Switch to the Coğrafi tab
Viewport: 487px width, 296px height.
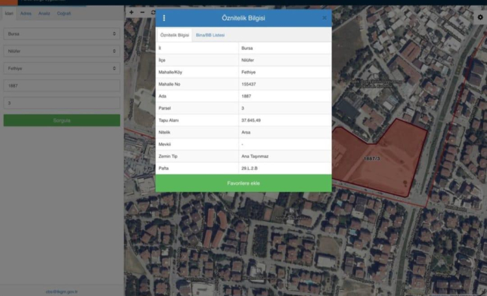click(64, 13)
